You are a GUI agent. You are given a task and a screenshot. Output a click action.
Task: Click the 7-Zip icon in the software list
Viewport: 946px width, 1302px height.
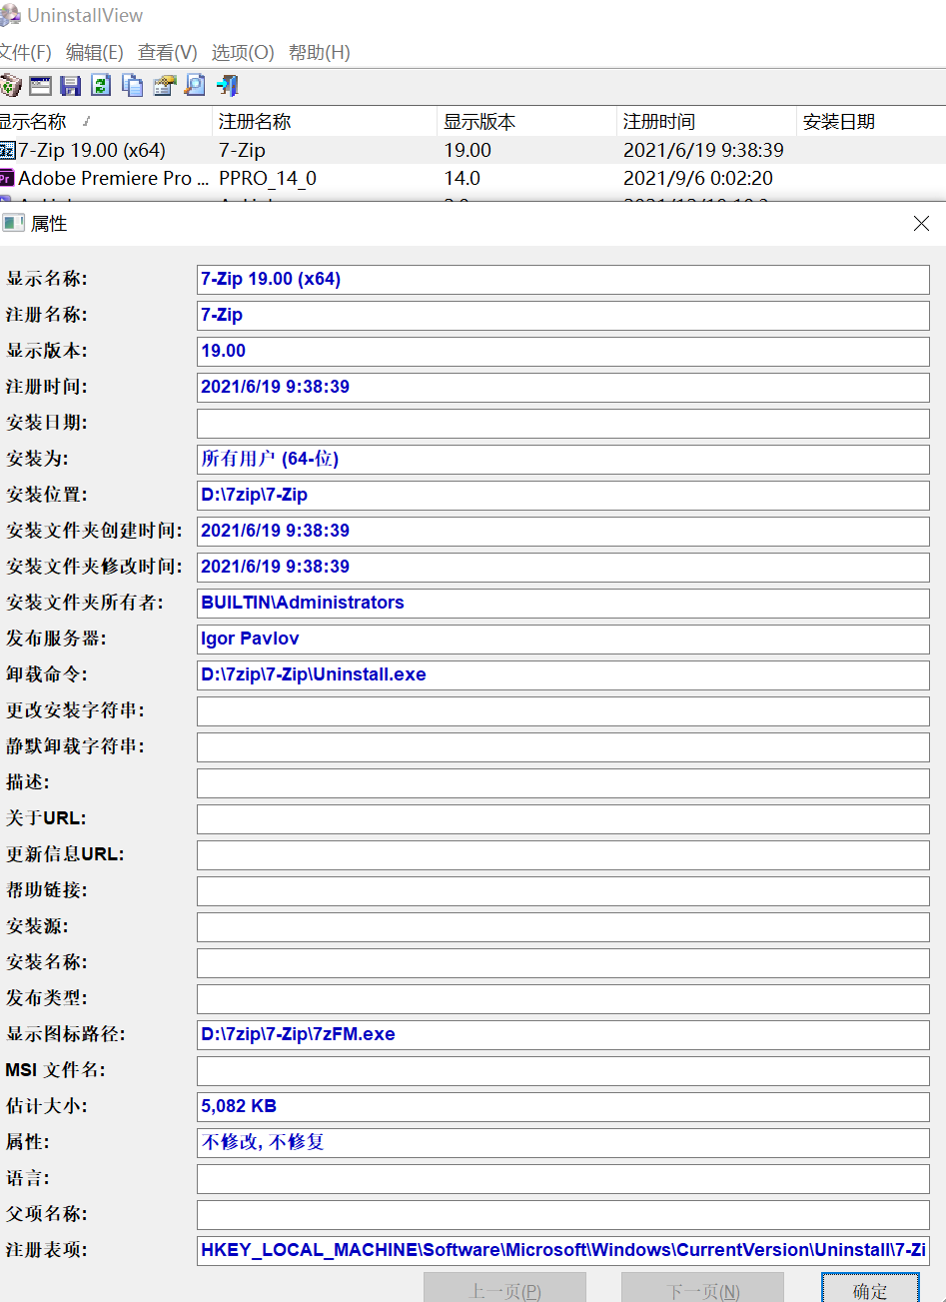[x=7, y=150]
